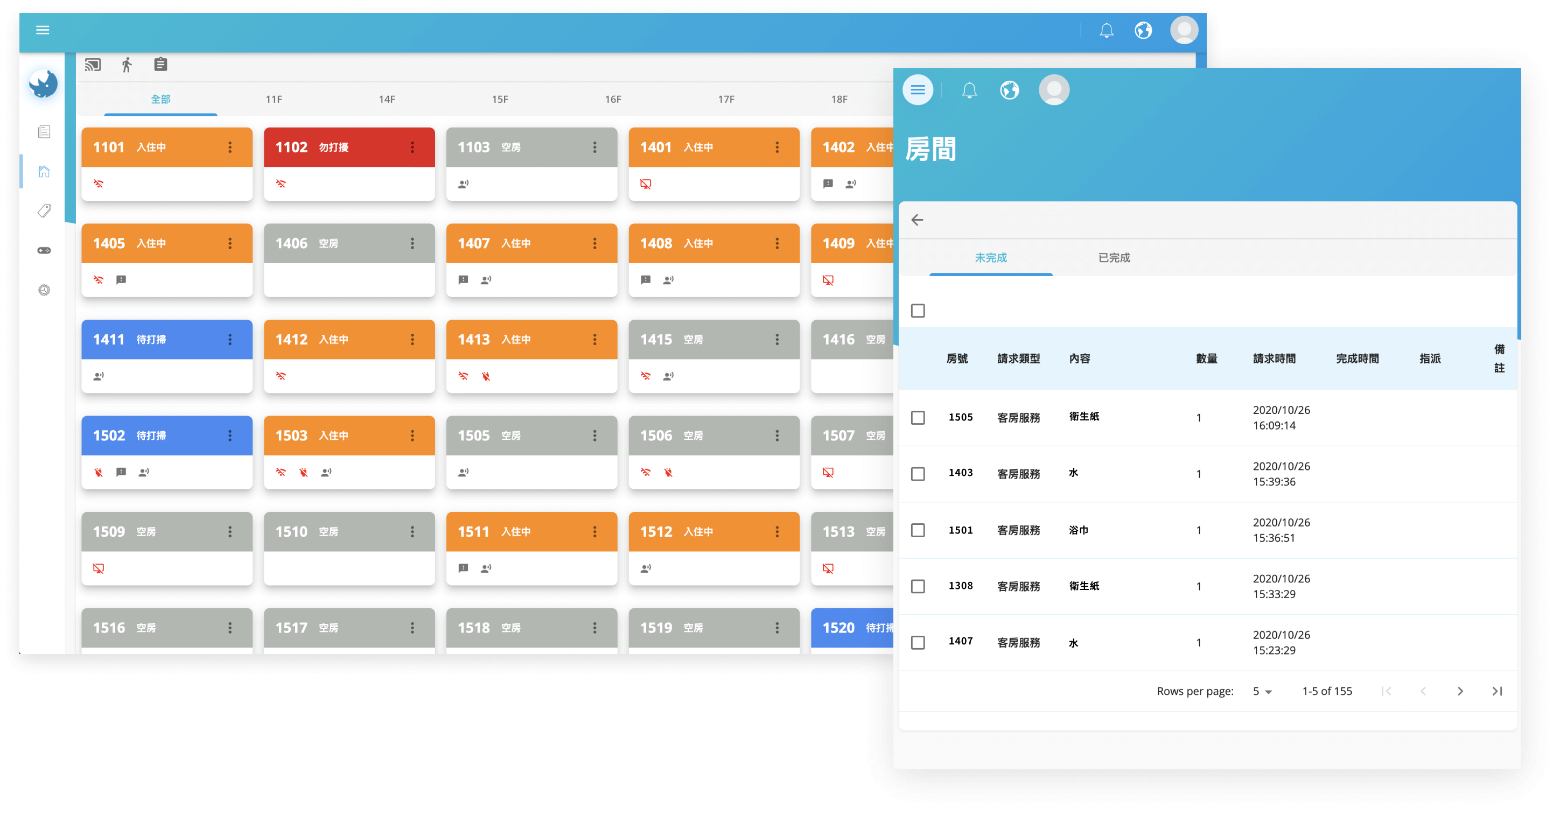This screenshot has width=1560, height=815.
Task: Open the settings gear sidebar icon
Action: pyautogui.click(x=44, y=290)
